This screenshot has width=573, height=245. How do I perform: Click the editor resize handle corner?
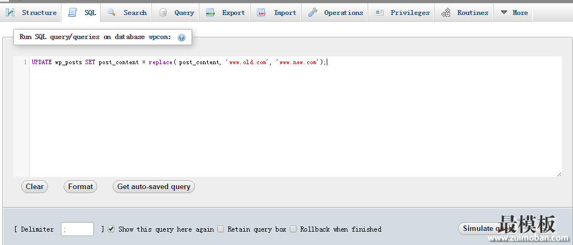pyautogui.click(x=559, y=175)
